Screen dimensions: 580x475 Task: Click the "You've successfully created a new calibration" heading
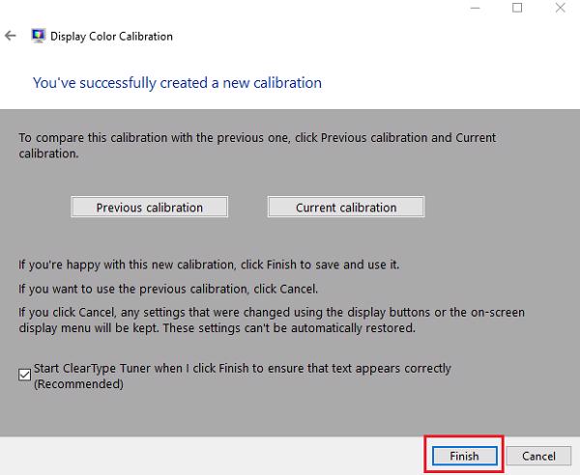click(x=177, y=83)
